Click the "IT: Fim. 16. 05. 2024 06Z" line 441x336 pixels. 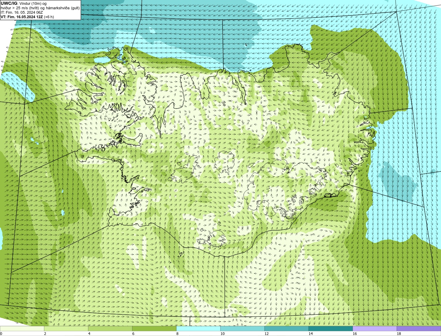tap(22, 12)
